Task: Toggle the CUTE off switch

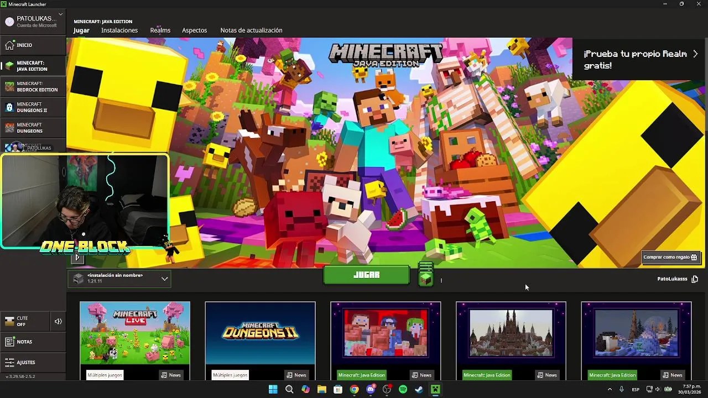Action: point(25,321)
